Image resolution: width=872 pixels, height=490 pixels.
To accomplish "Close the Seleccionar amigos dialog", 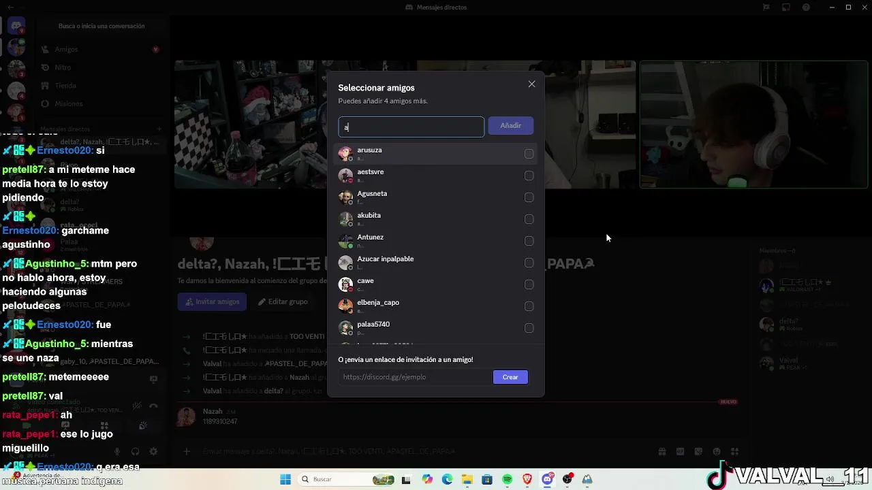I will click(x=531, y=84).
